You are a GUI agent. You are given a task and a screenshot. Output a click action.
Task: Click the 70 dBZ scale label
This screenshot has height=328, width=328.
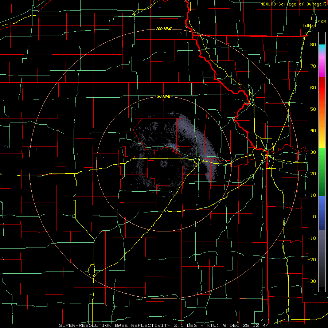pyautogui.click(x=313, y=66)
